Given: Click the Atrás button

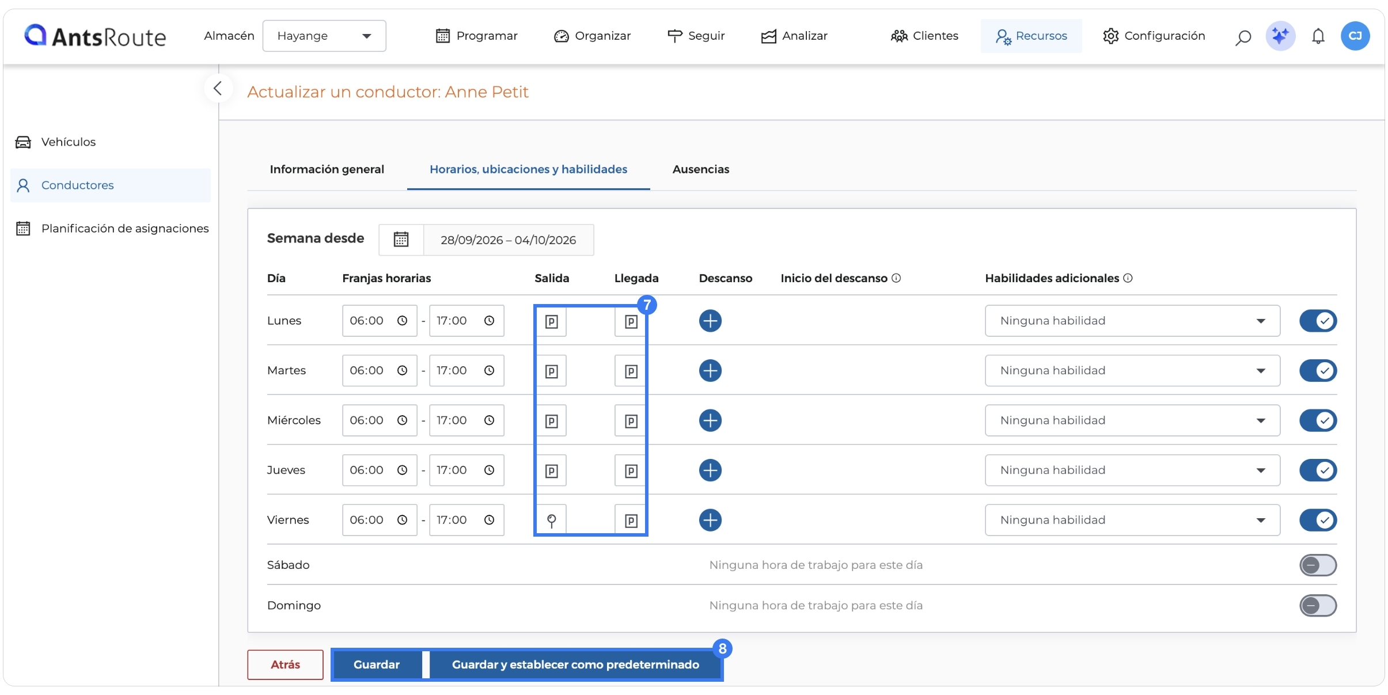Looking at the screenshot, I should 285,664.
